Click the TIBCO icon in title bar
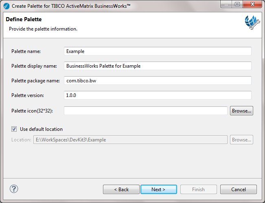The width and height of the screenshot is (265, 203). [6, 6]
